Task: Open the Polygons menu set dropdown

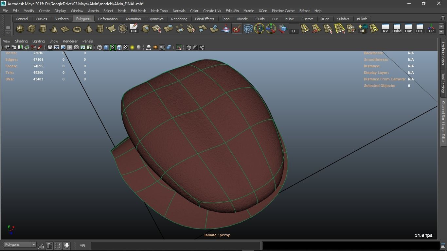Action: click(x=20, y=244)
